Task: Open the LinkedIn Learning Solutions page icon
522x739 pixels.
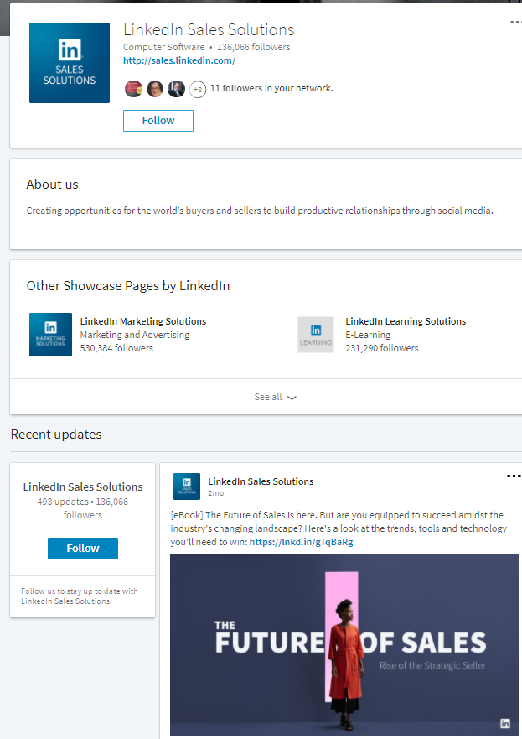Action: tap(315, 334)
